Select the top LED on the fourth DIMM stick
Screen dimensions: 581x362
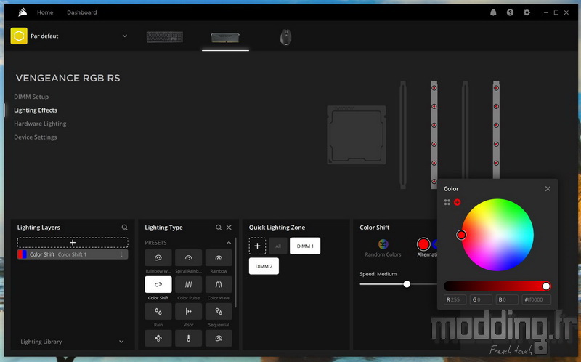tap(496, 88)
